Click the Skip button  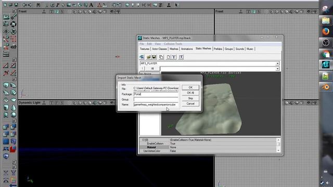190,98
